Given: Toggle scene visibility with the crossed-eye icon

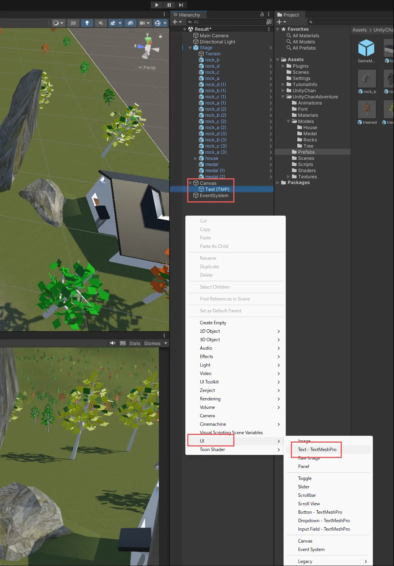Looking at the screenshot, I should tap(130, 23).
